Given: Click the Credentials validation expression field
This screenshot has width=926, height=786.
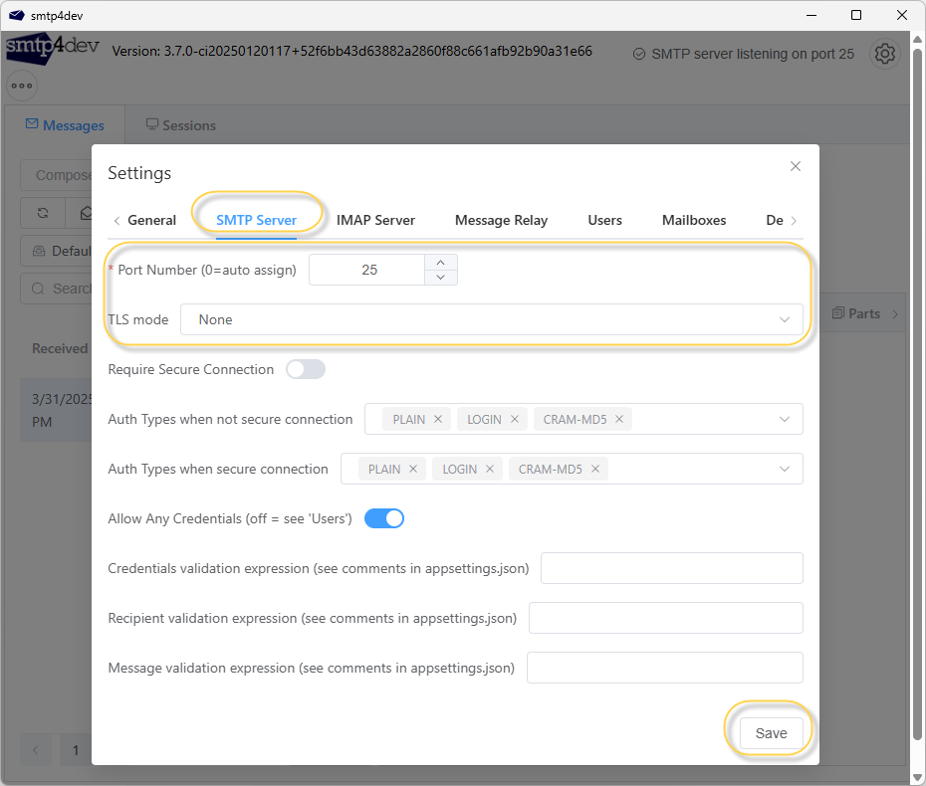Looking at the screenshot, I should pos(671,568).
